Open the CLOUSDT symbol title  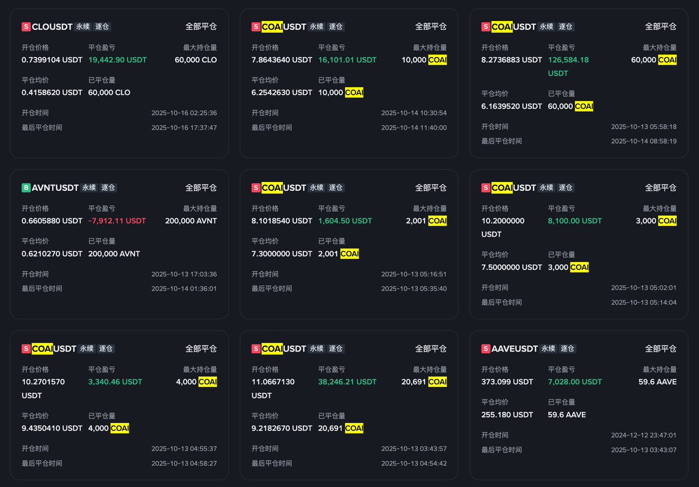coord(52,27)
